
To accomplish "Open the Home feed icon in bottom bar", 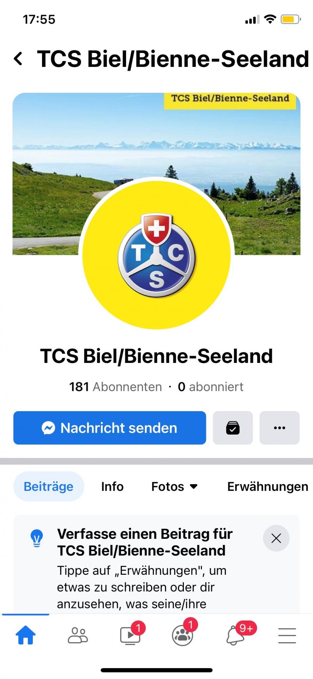I will [26, 635].
